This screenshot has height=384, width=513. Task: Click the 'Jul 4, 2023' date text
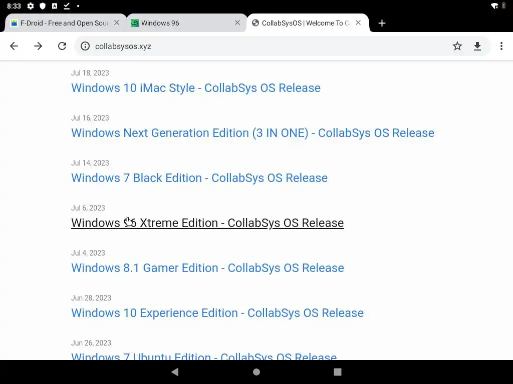click(88, 253)
